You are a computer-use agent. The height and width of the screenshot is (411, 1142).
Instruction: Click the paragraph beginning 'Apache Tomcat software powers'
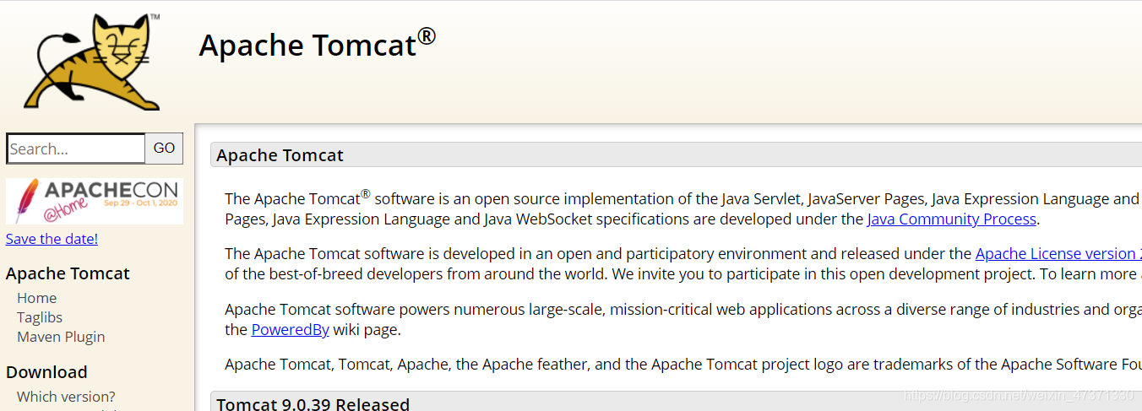coord(682,320)
